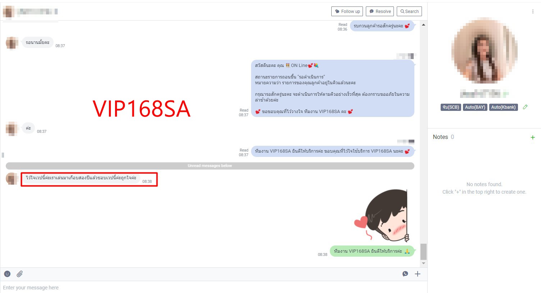Select the Auto(BAY) tag
This screenshot has height=293, width=541.
coord(475,107)
